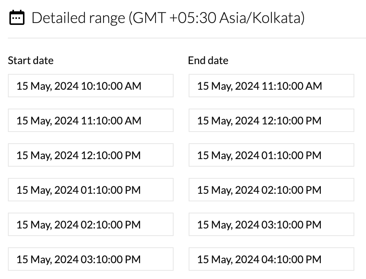
Task: Select Start date field with 03:10:00 PM
Action: (x=90, y=259)
